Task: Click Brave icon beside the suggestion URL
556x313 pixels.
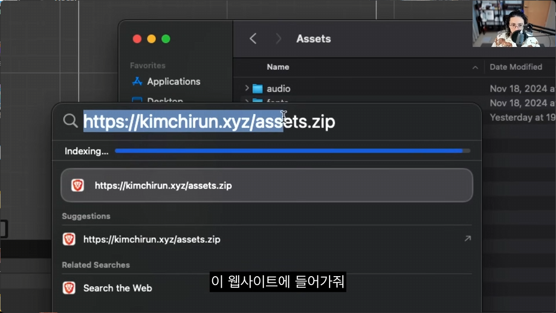Action: (x=69, y=239)
